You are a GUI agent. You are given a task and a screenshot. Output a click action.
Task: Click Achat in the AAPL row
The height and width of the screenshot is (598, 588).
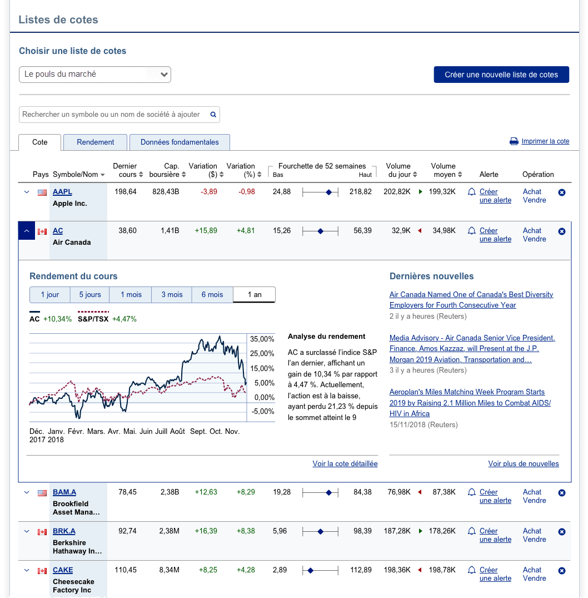point(532,192)
